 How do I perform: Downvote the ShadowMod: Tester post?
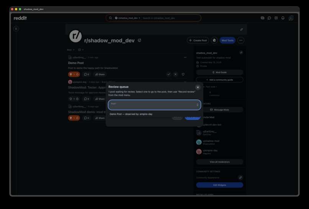pyautogui.click(x=77, y=99)
